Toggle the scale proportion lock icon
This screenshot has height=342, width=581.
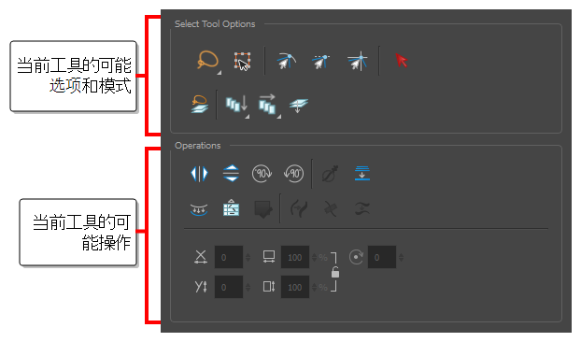click(x=335, y=272)
